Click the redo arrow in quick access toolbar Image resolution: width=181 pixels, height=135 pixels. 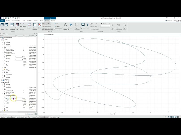[x=13, y=18]
